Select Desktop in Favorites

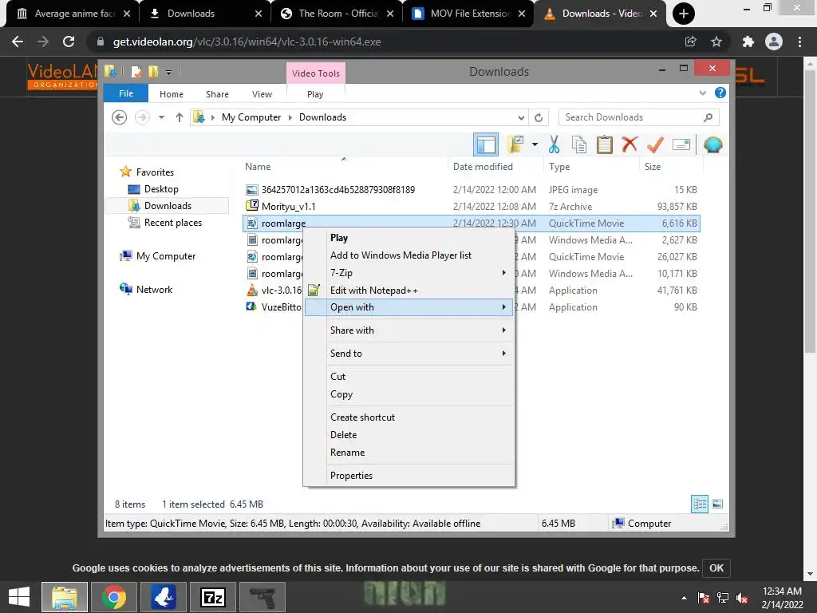pos(161,189)
